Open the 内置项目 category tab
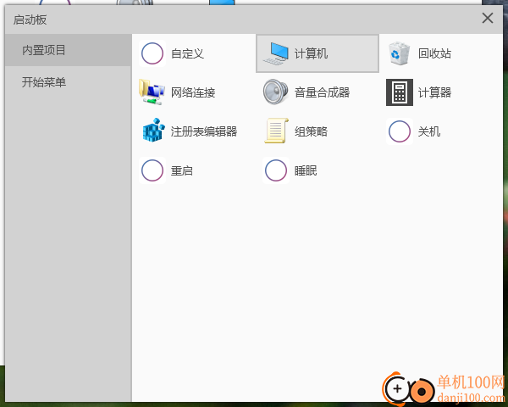 pos(69,50)
